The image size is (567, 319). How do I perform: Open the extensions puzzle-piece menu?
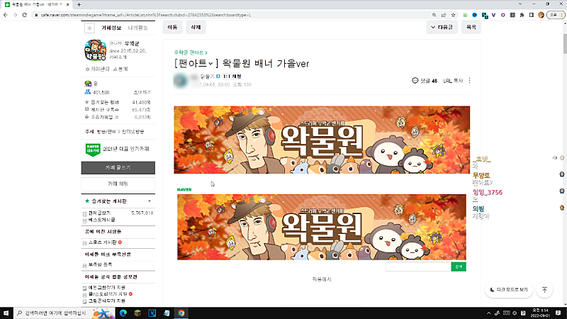(x=522, y=15)
